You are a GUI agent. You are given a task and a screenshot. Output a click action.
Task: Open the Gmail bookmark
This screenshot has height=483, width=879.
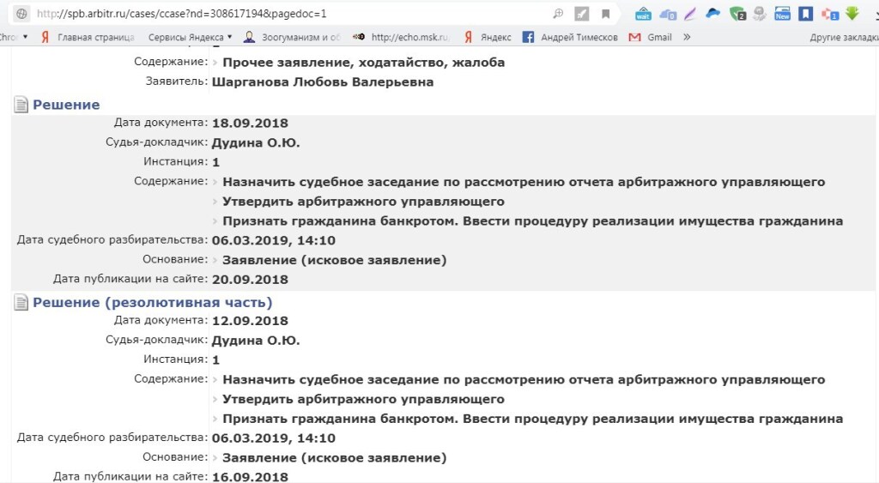coord(651,37)
